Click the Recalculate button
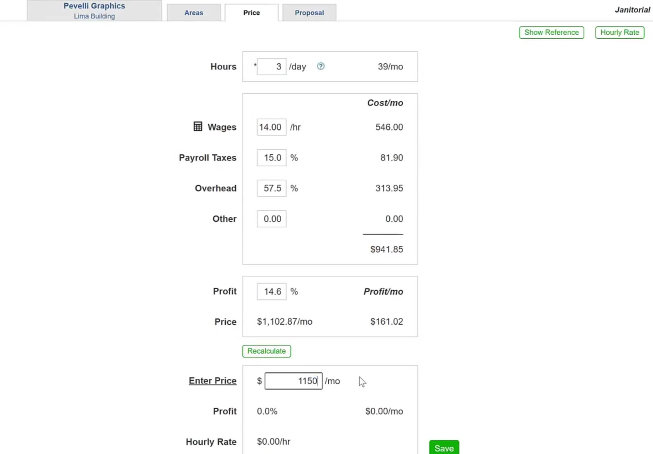This screenshot has width=653, height=454. coord(267,351)
